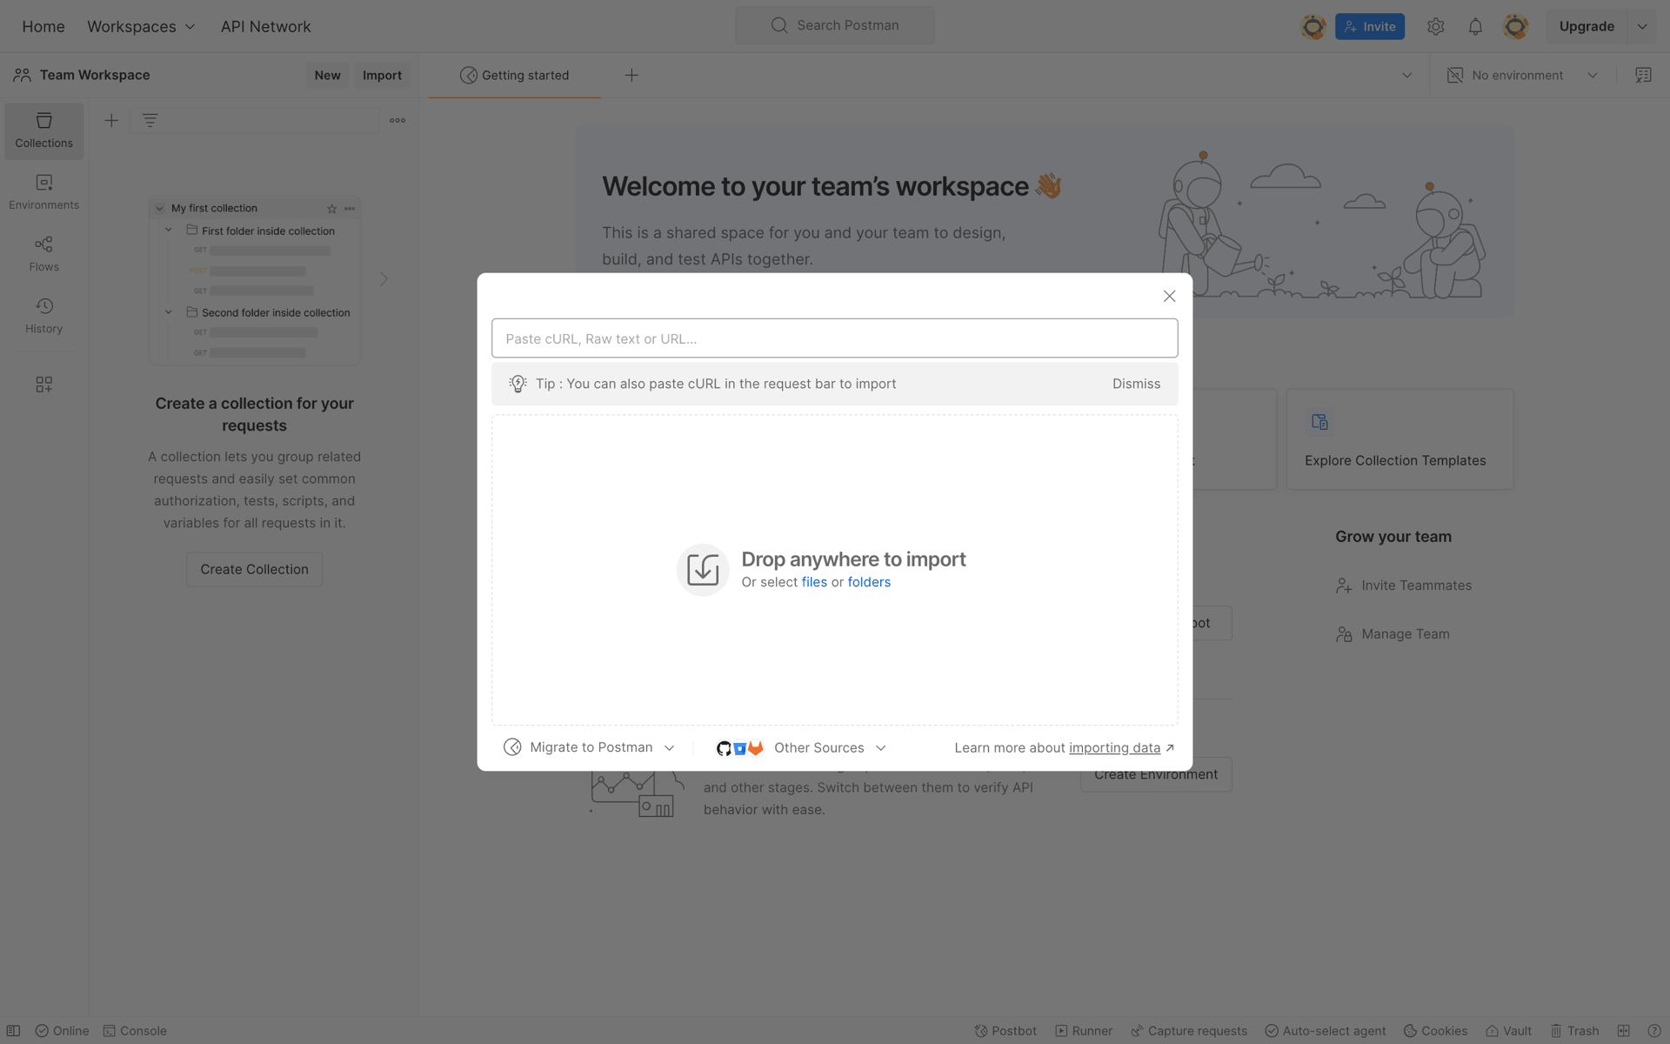Collapse the My first collection chevron

coord(159,209)
